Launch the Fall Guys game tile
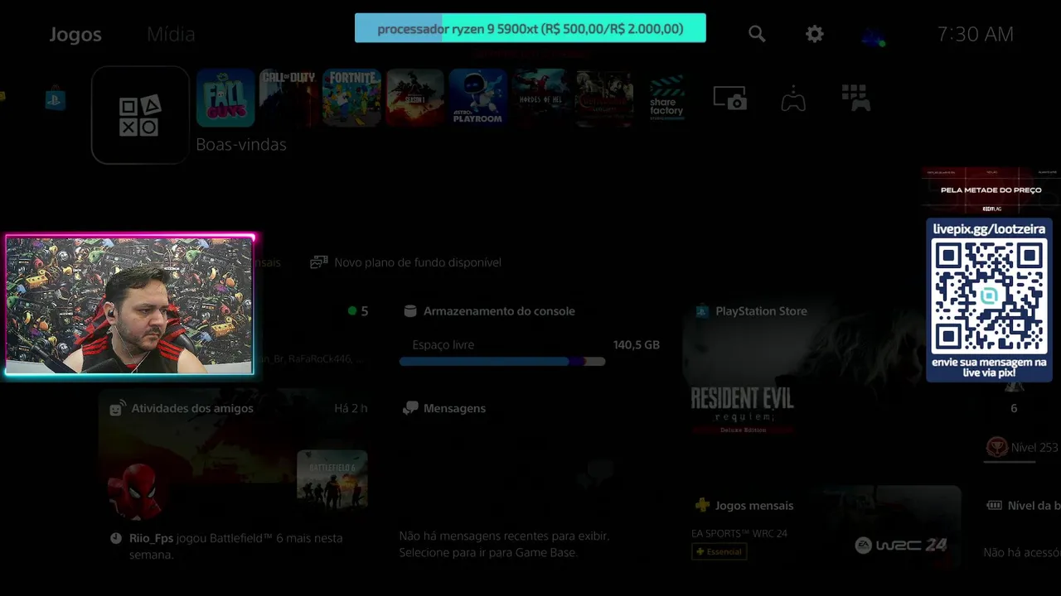This screenshot has width=1061, height=596. pyautogui.click(x=225, y=98)
